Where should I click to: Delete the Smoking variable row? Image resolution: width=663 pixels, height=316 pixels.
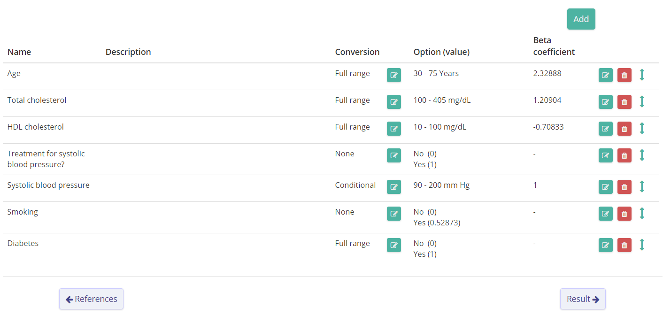(x=624, y=214)
